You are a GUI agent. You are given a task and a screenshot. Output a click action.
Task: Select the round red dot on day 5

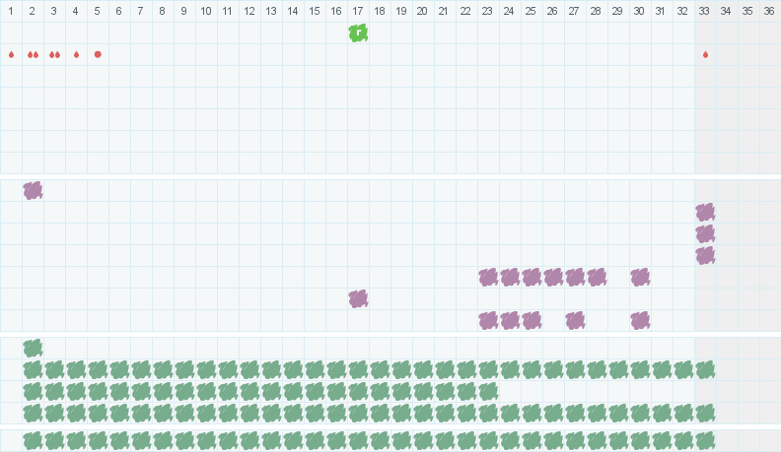(98, 54)
